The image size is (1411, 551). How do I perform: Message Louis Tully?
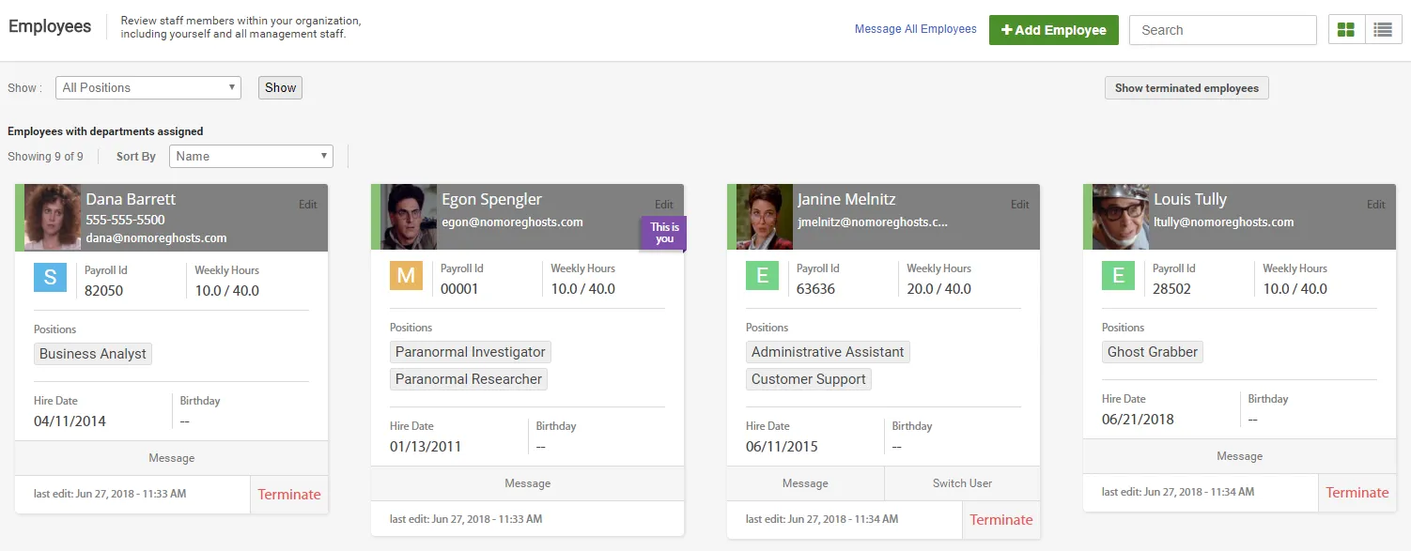click(1240, 456)
